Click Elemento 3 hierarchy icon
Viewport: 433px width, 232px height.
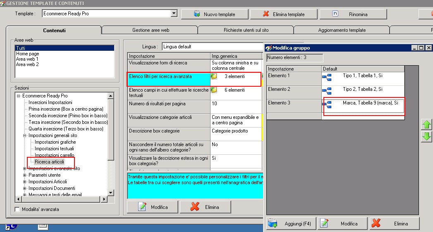click(327, 104)
